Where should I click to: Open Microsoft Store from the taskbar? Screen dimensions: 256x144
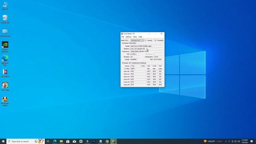tap(68, 141)
